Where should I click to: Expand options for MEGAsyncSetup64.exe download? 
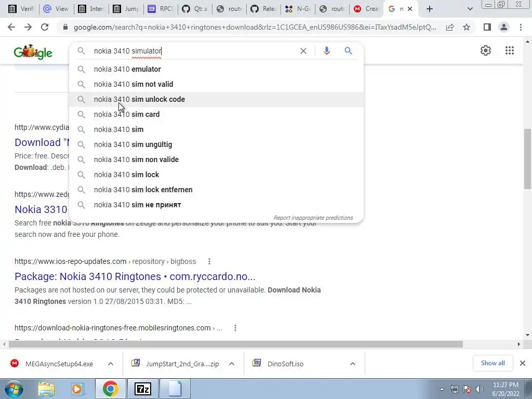tap(111, 364)
